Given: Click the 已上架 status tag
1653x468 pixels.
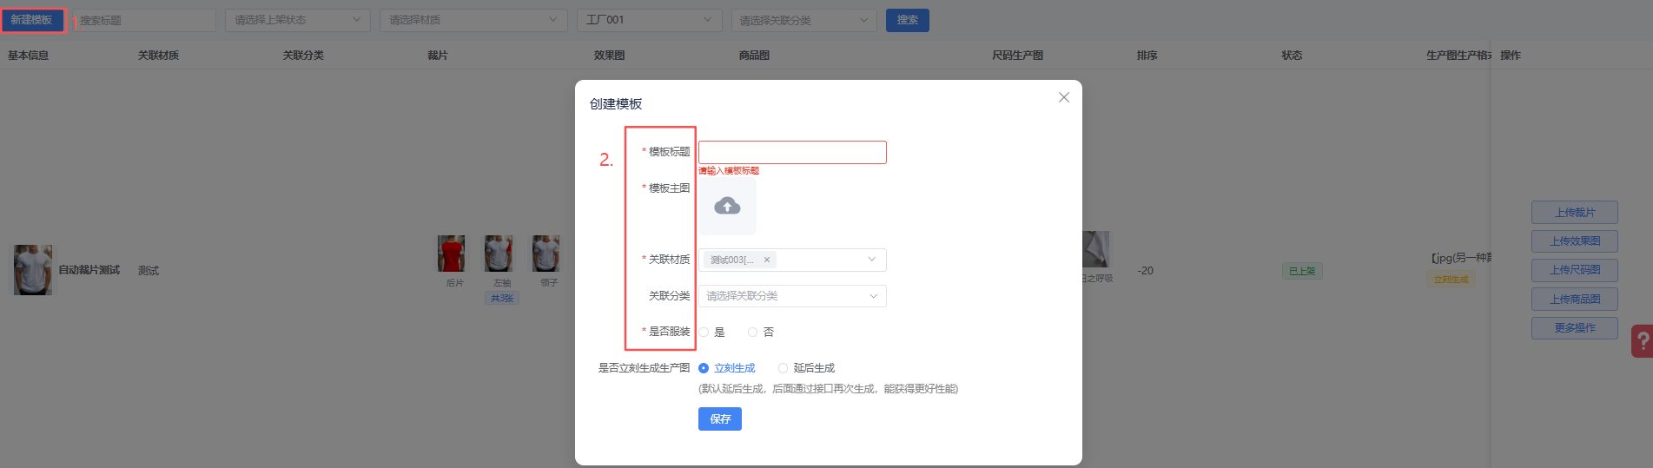Looking at the screenshot, I should coord(1301,271).
